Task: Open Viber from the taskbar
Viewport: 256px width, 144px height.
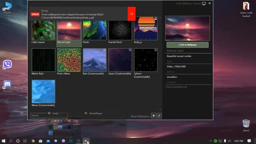Action: tap(63, 141)
